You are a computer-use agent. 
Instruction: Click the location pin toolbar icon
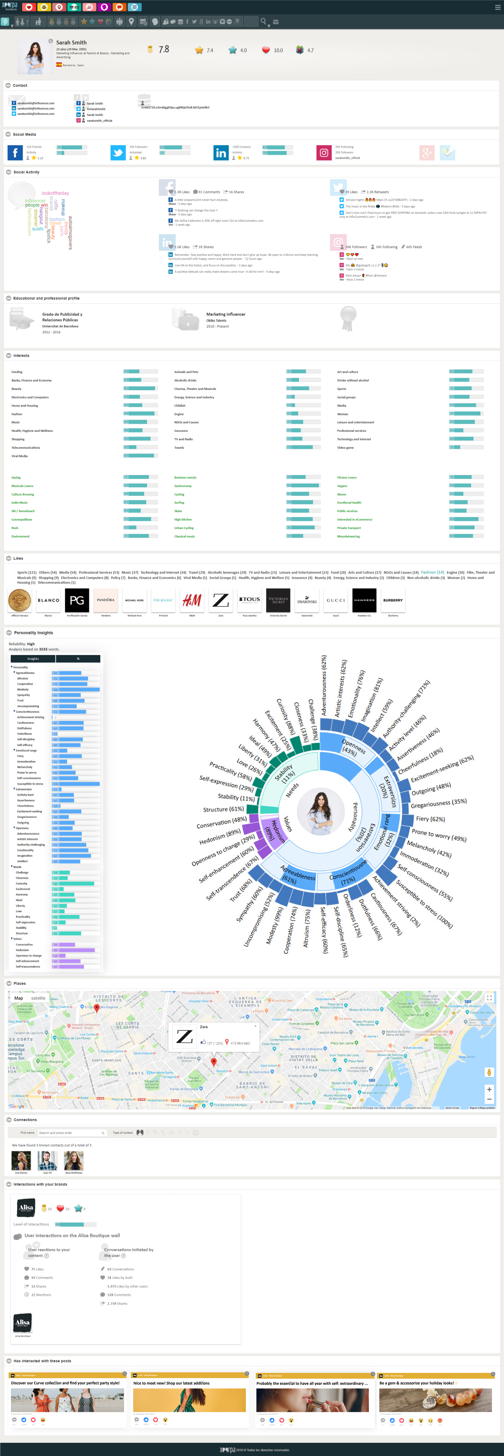(x=132, y=21)
